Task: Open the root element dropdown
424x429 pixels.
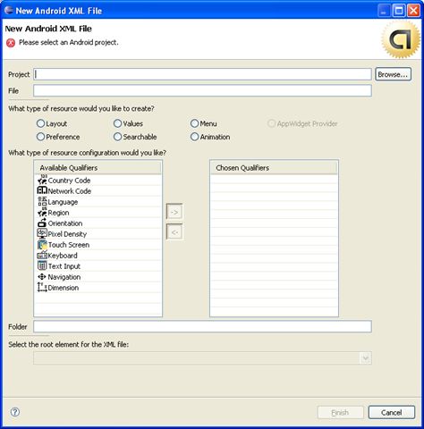Action: tap(366, 358)
